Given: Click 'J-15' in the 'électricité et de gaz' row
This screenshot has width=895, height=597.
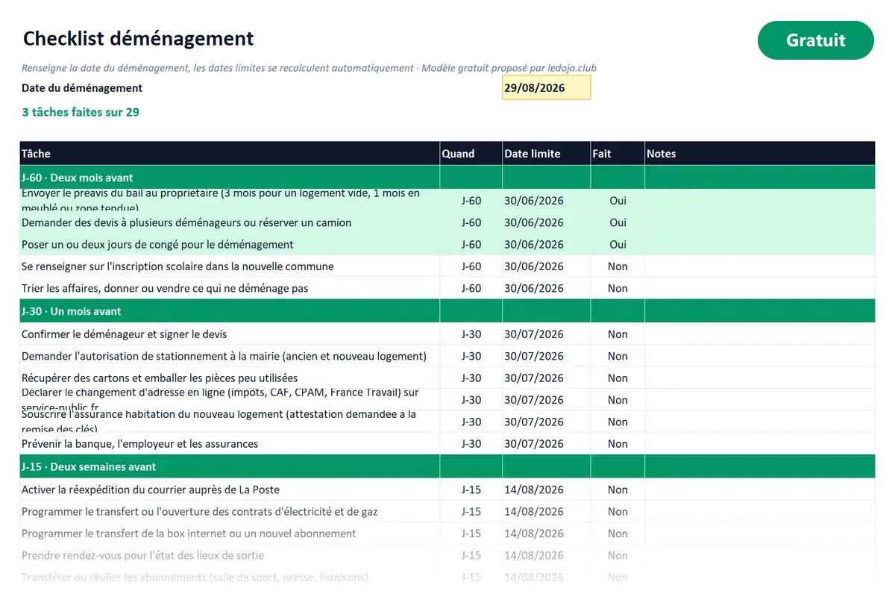Looking at the screenshot, I should pos(471,511).
